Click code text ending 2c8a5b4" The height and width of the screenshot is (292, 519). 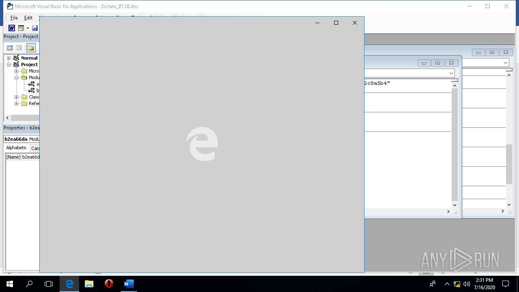click(x=377, y=83)
